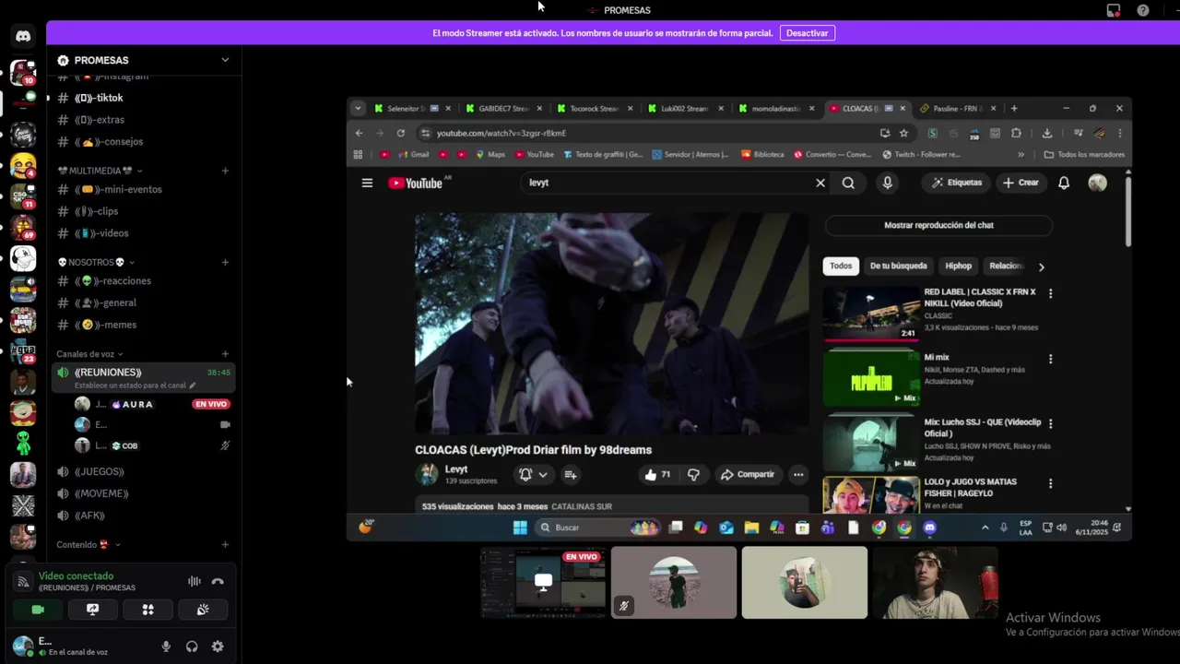The height and width of the screenshot is (664, 1180).
Task: Open the EN VIVO stream tile
Action: pos(543,583)
